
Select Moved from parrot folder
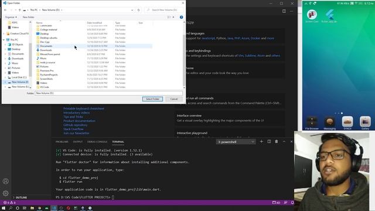point(94,55)
